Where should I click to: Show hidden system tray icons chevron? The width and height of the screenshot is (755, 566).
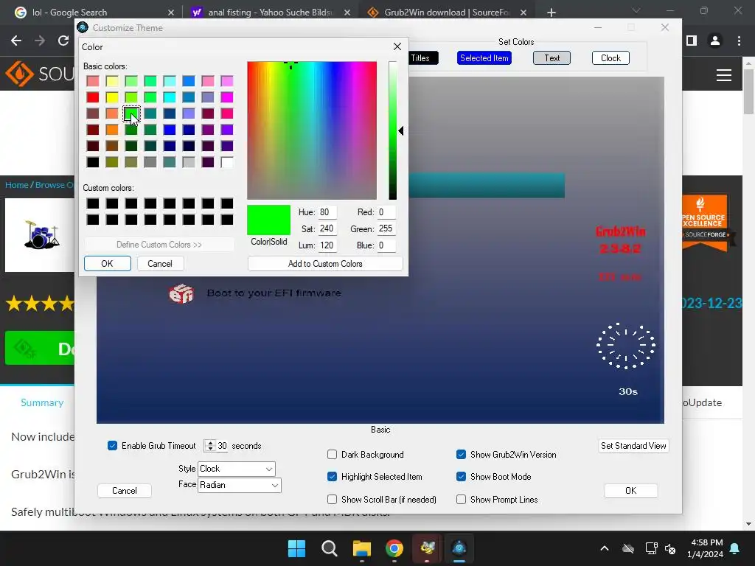[605, 548]
